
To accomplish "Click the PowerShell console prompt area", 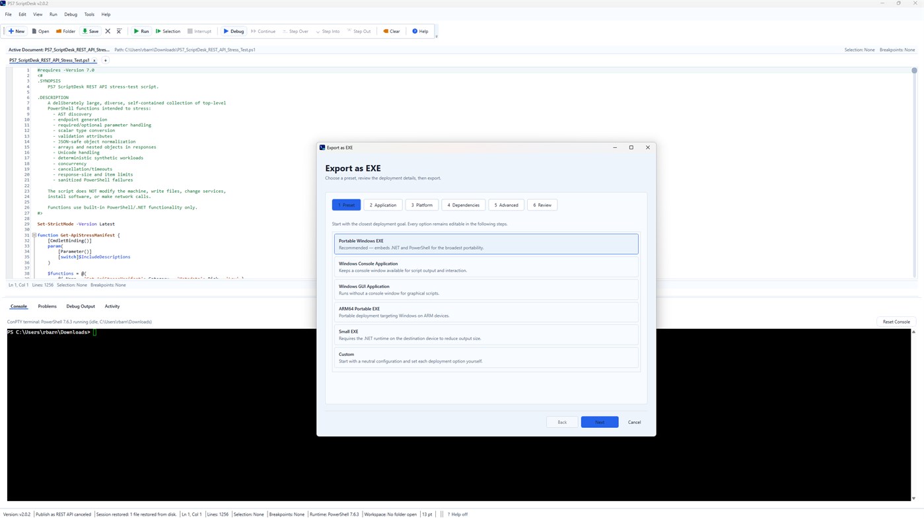I will click(459, 415).
